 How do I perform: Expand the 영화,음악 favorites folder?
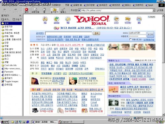point(7,49)
